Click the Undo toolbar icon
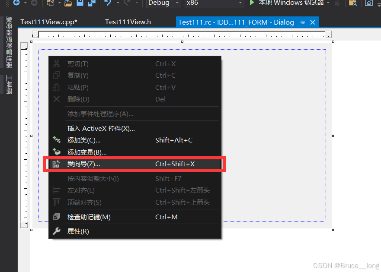Image resolution: width=381 pixels, height=272 pixels. (109, 3)
